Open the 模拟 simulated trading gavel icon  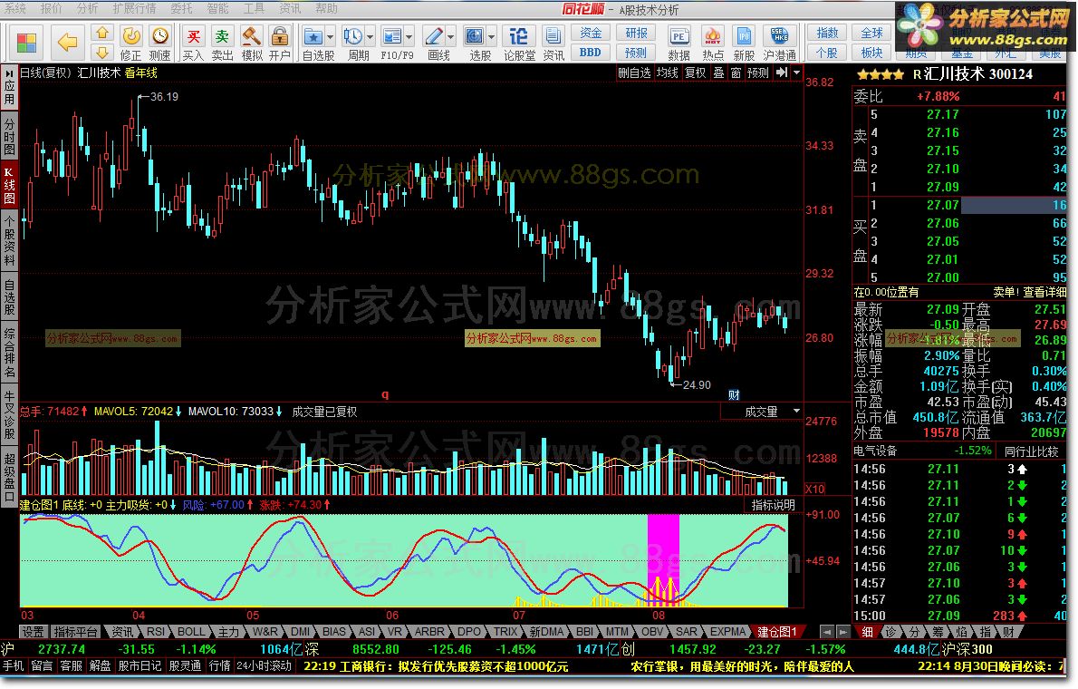[x=252, y=43]
